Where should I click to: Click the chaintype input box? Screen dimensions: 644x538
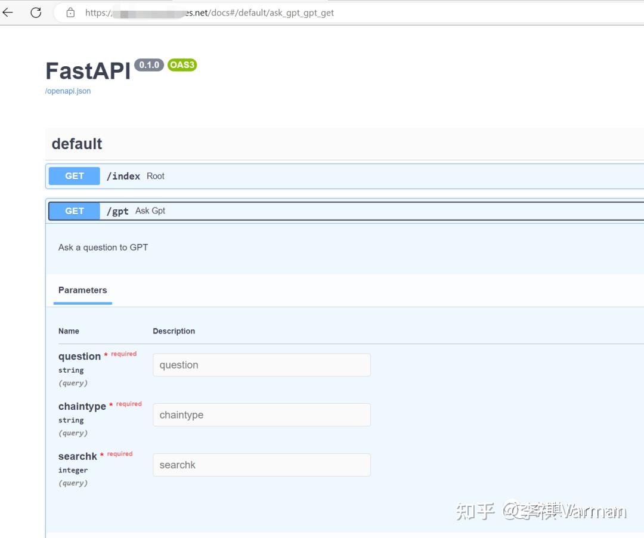point(261,415)
